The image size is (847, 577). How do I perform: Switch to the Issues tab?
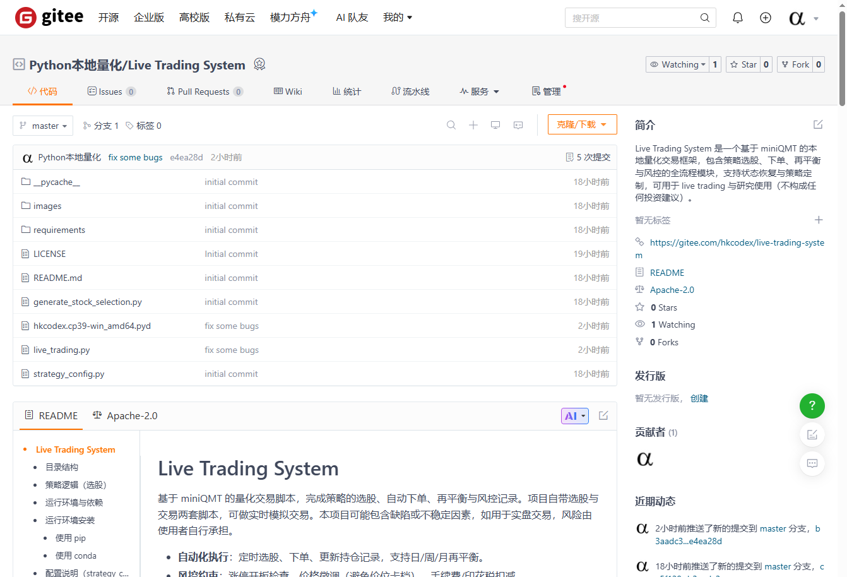click(110, 92)
